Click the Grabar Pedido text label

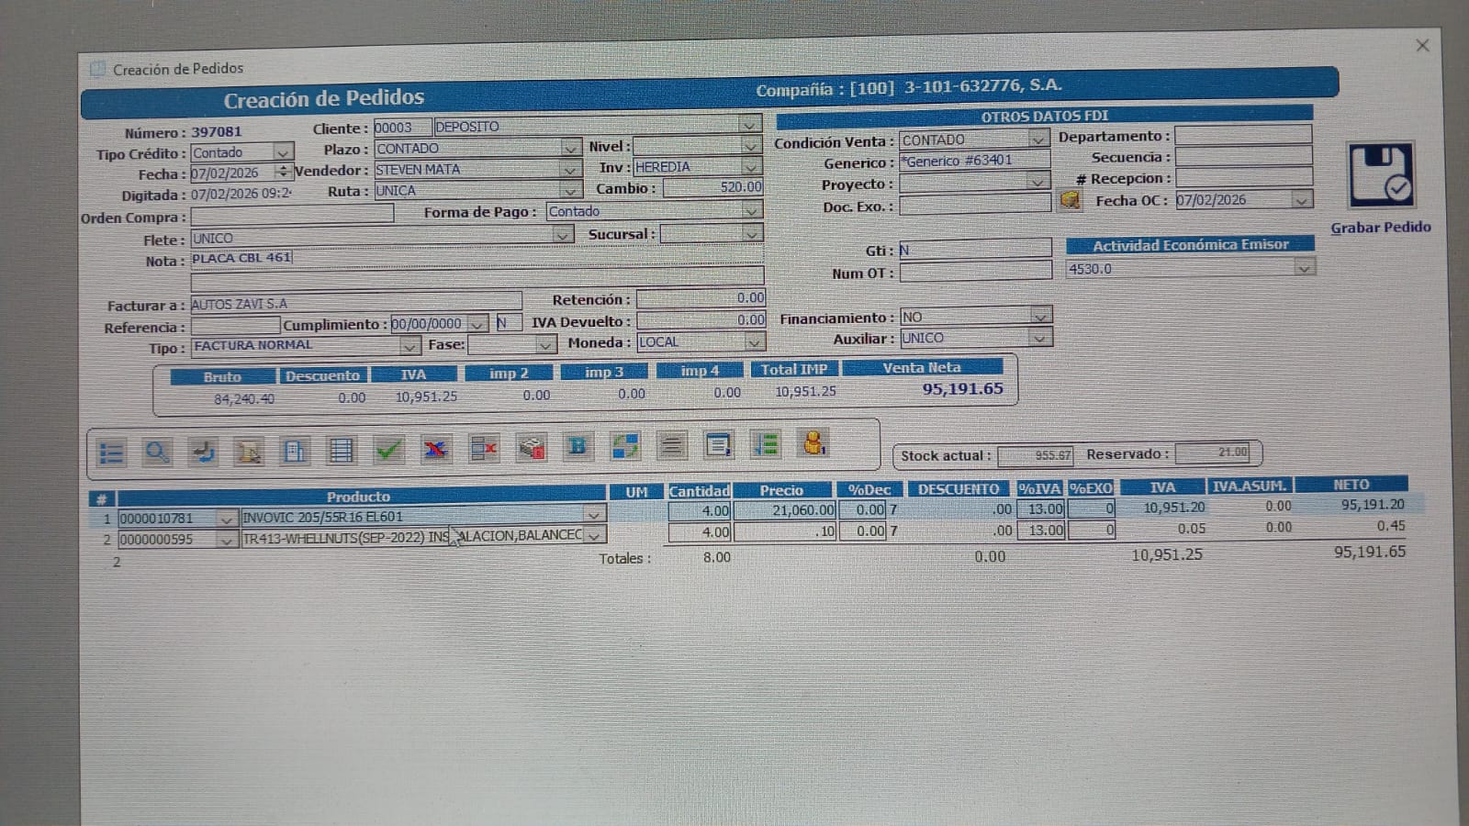(x=1380, y=227)
